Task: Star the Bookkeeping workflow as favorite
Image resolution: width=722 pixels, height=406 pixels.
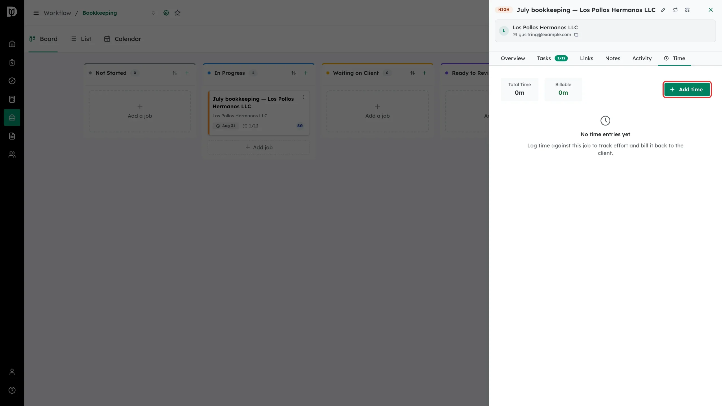Action: [177, 13]
